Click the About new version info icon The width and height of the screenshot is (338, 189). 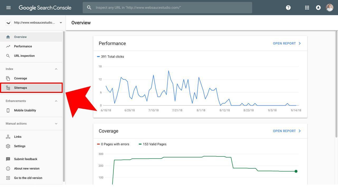pyautogui.click(x=8, y=169)
